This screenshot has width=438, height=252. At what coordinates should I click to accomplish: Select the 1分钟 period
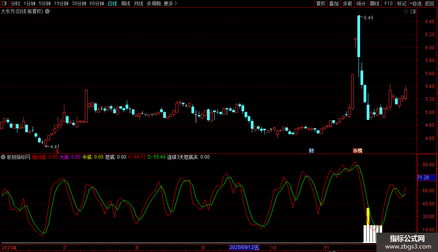[x=29, y=3]
